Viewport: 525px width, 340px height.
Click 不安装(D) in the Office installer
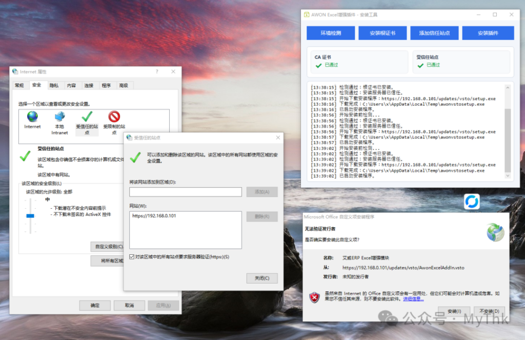coord(489,311)
